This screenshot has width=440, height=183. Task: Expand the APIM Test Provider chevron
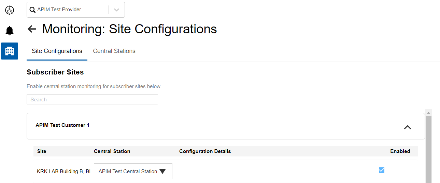tap(116, 10)
